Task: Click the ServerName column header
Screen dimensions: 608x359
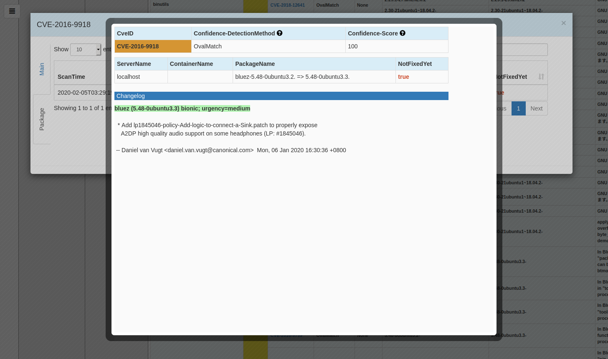Action: 141,64
